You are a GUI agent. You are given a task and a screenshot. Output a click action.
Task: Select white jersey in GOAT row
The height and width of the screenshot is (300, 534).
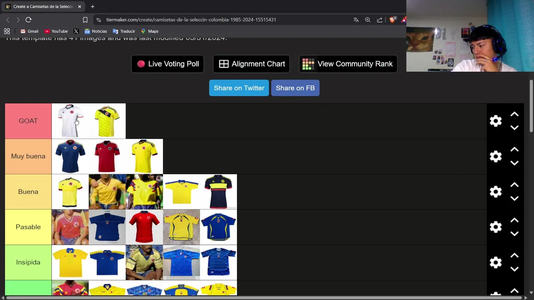[70, 121]
